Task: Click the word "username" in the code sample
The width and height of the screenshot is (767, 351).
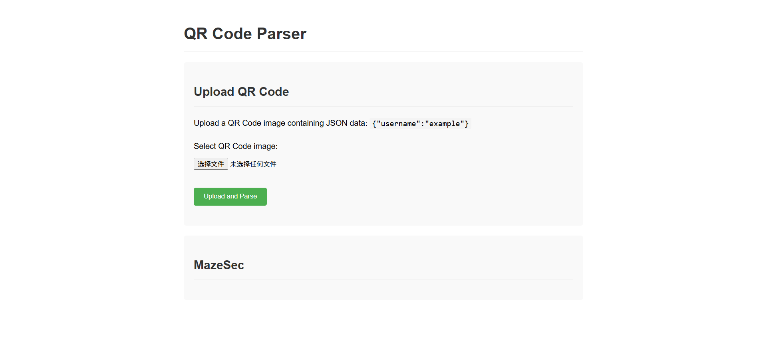Action: 398,124
